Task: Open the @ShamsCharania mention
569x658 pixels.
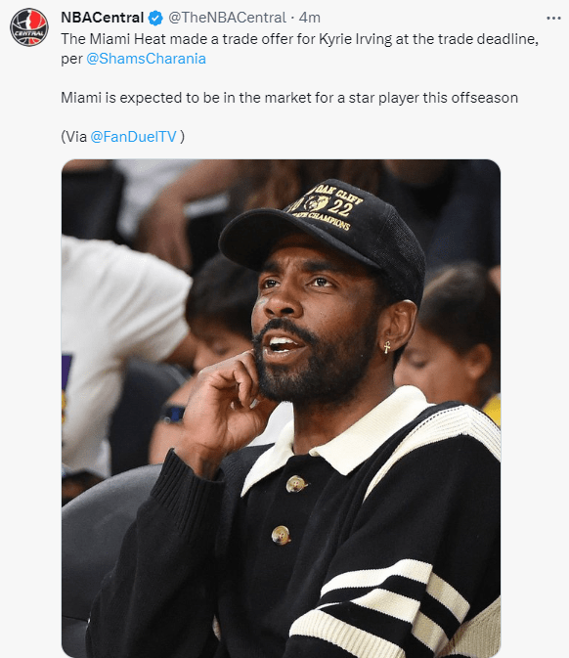Action: coord(146,59)
